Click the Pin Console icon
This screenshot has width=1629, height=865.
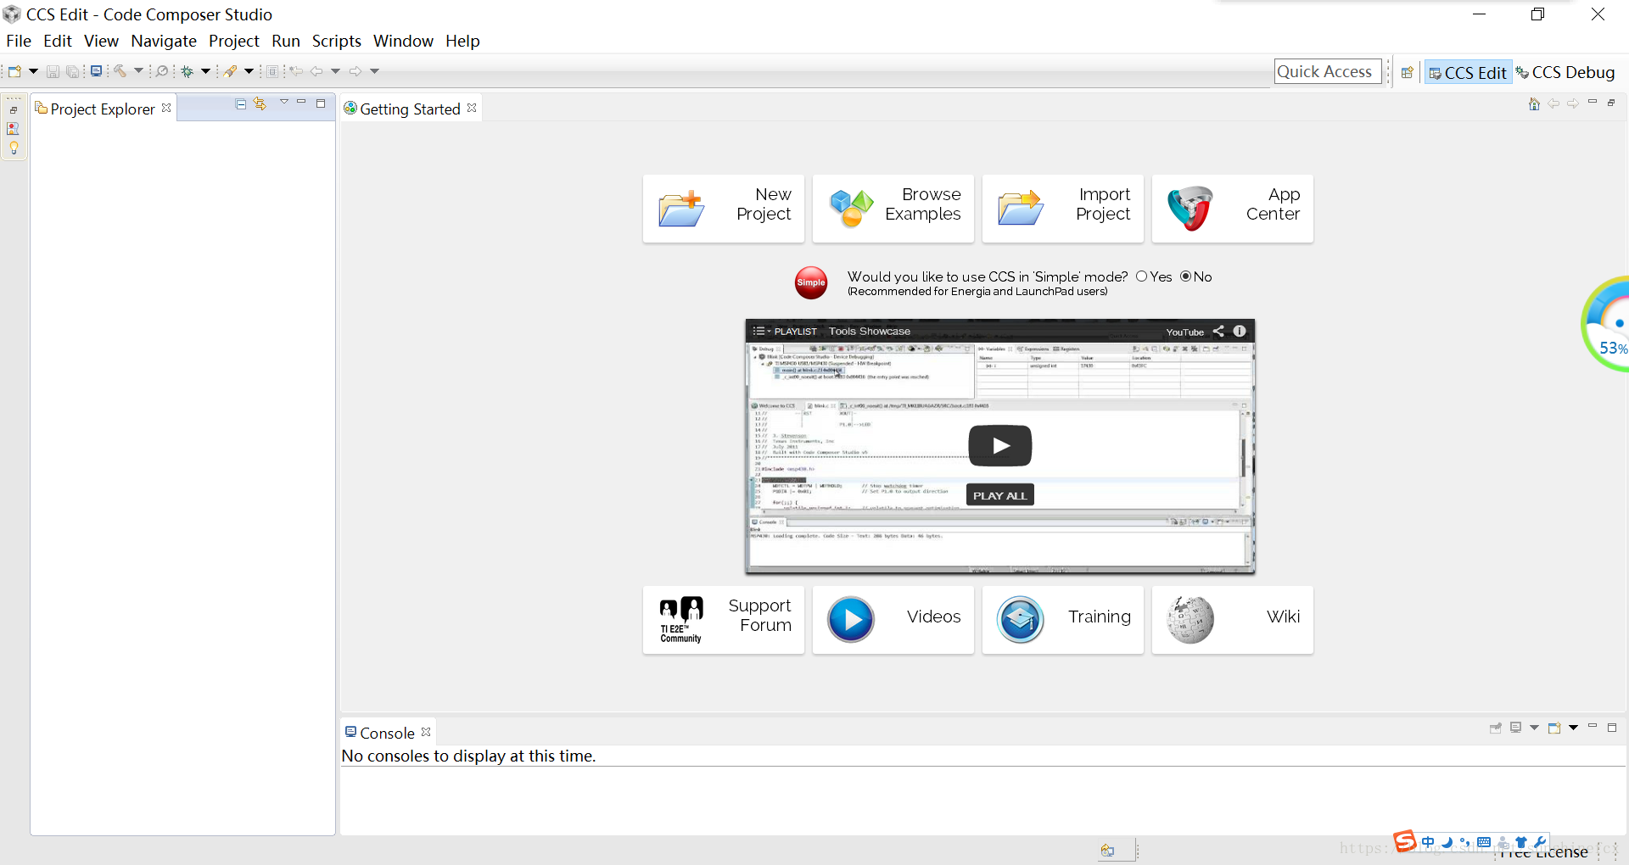pyautogui.click(x=1496, y=728)
